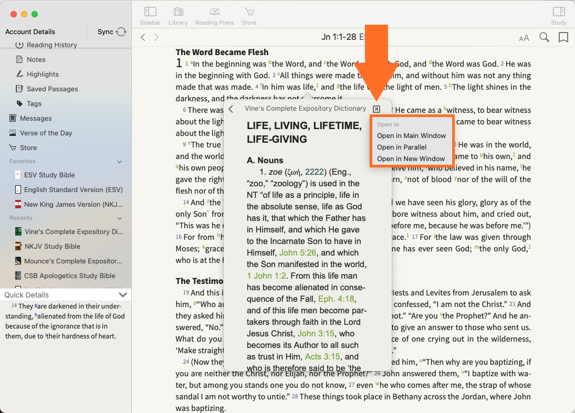575x413 pixels.
Task: Open NKJV Study Bible recent
Action: (x=52, y=246)
